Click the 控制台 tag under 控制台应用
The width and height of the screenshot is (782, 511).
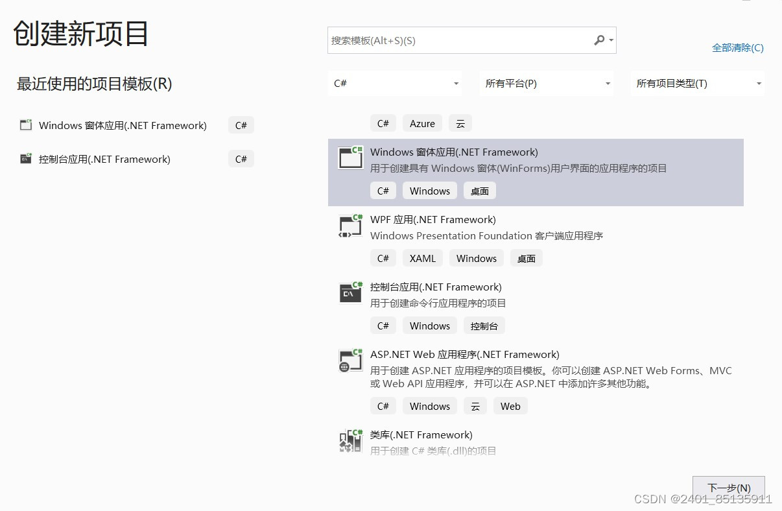click(x=484, y=326)
